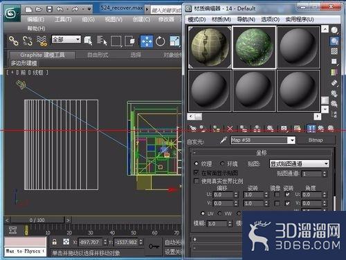Select the Bind to Space Warp tool

(x=42, y=41)
